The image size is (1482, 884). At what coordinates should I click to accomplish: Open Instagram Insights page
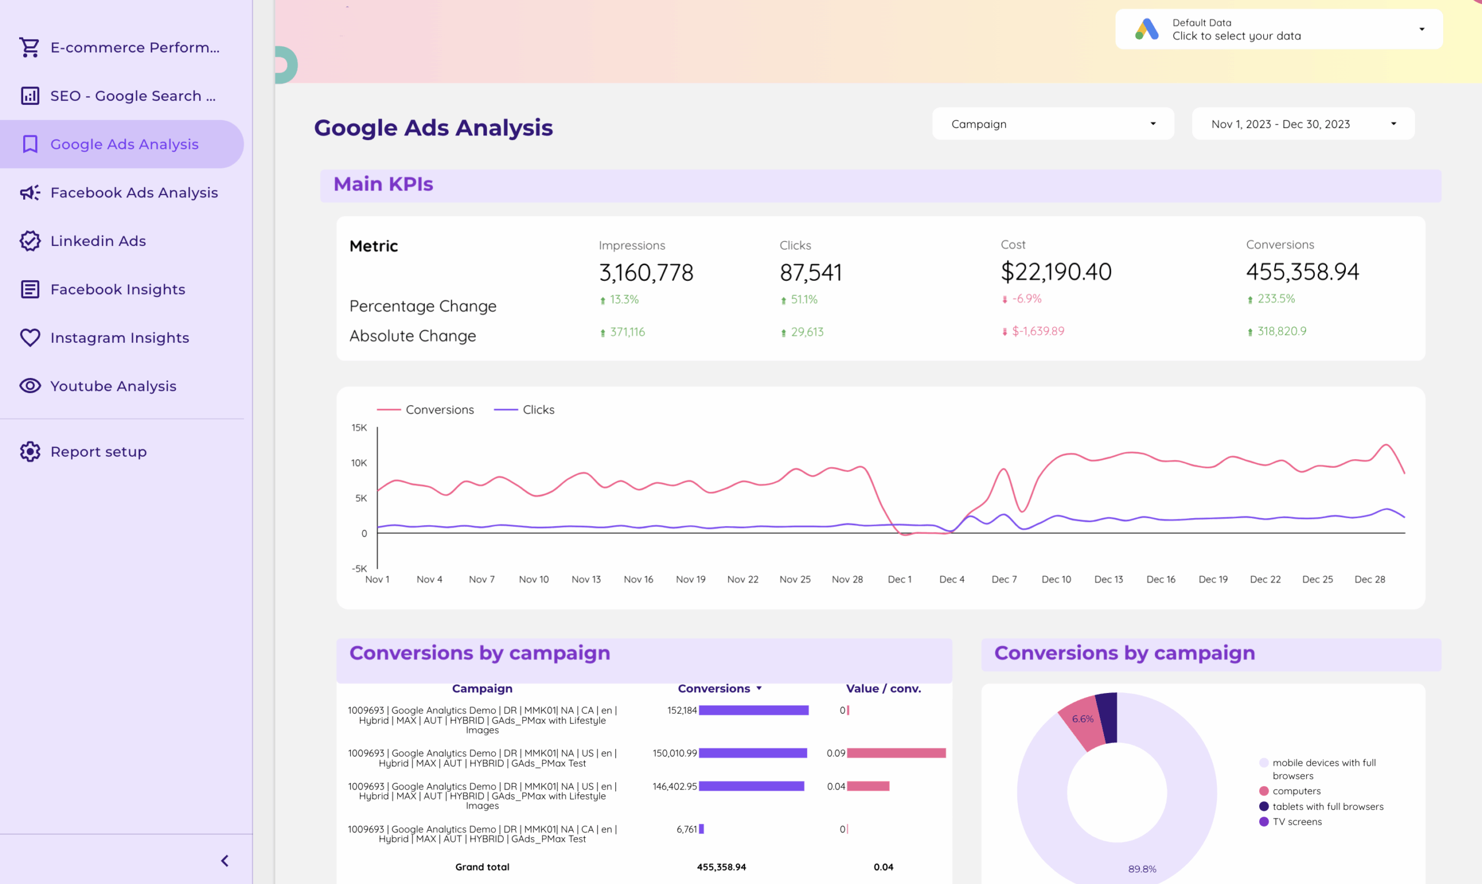(x=122, y=337)
